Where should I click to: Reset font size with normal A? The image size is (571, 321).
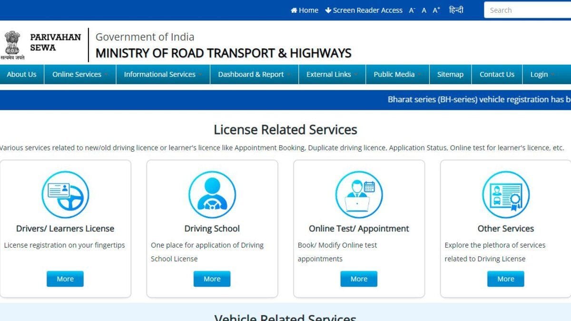[x=424, y=10]
